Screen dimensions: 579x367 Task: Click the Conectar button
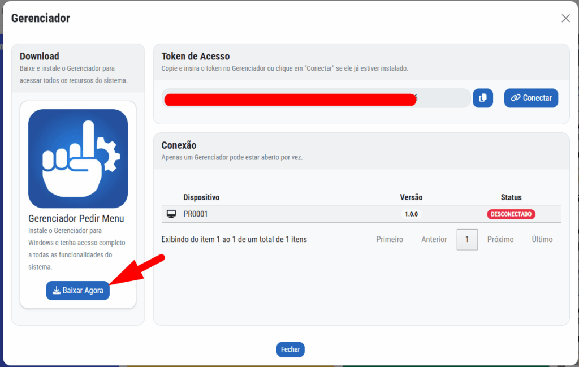coord(531,98)
